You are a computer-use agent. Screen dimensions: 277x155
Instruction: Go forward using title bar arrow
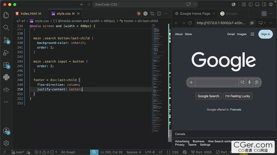88,5
